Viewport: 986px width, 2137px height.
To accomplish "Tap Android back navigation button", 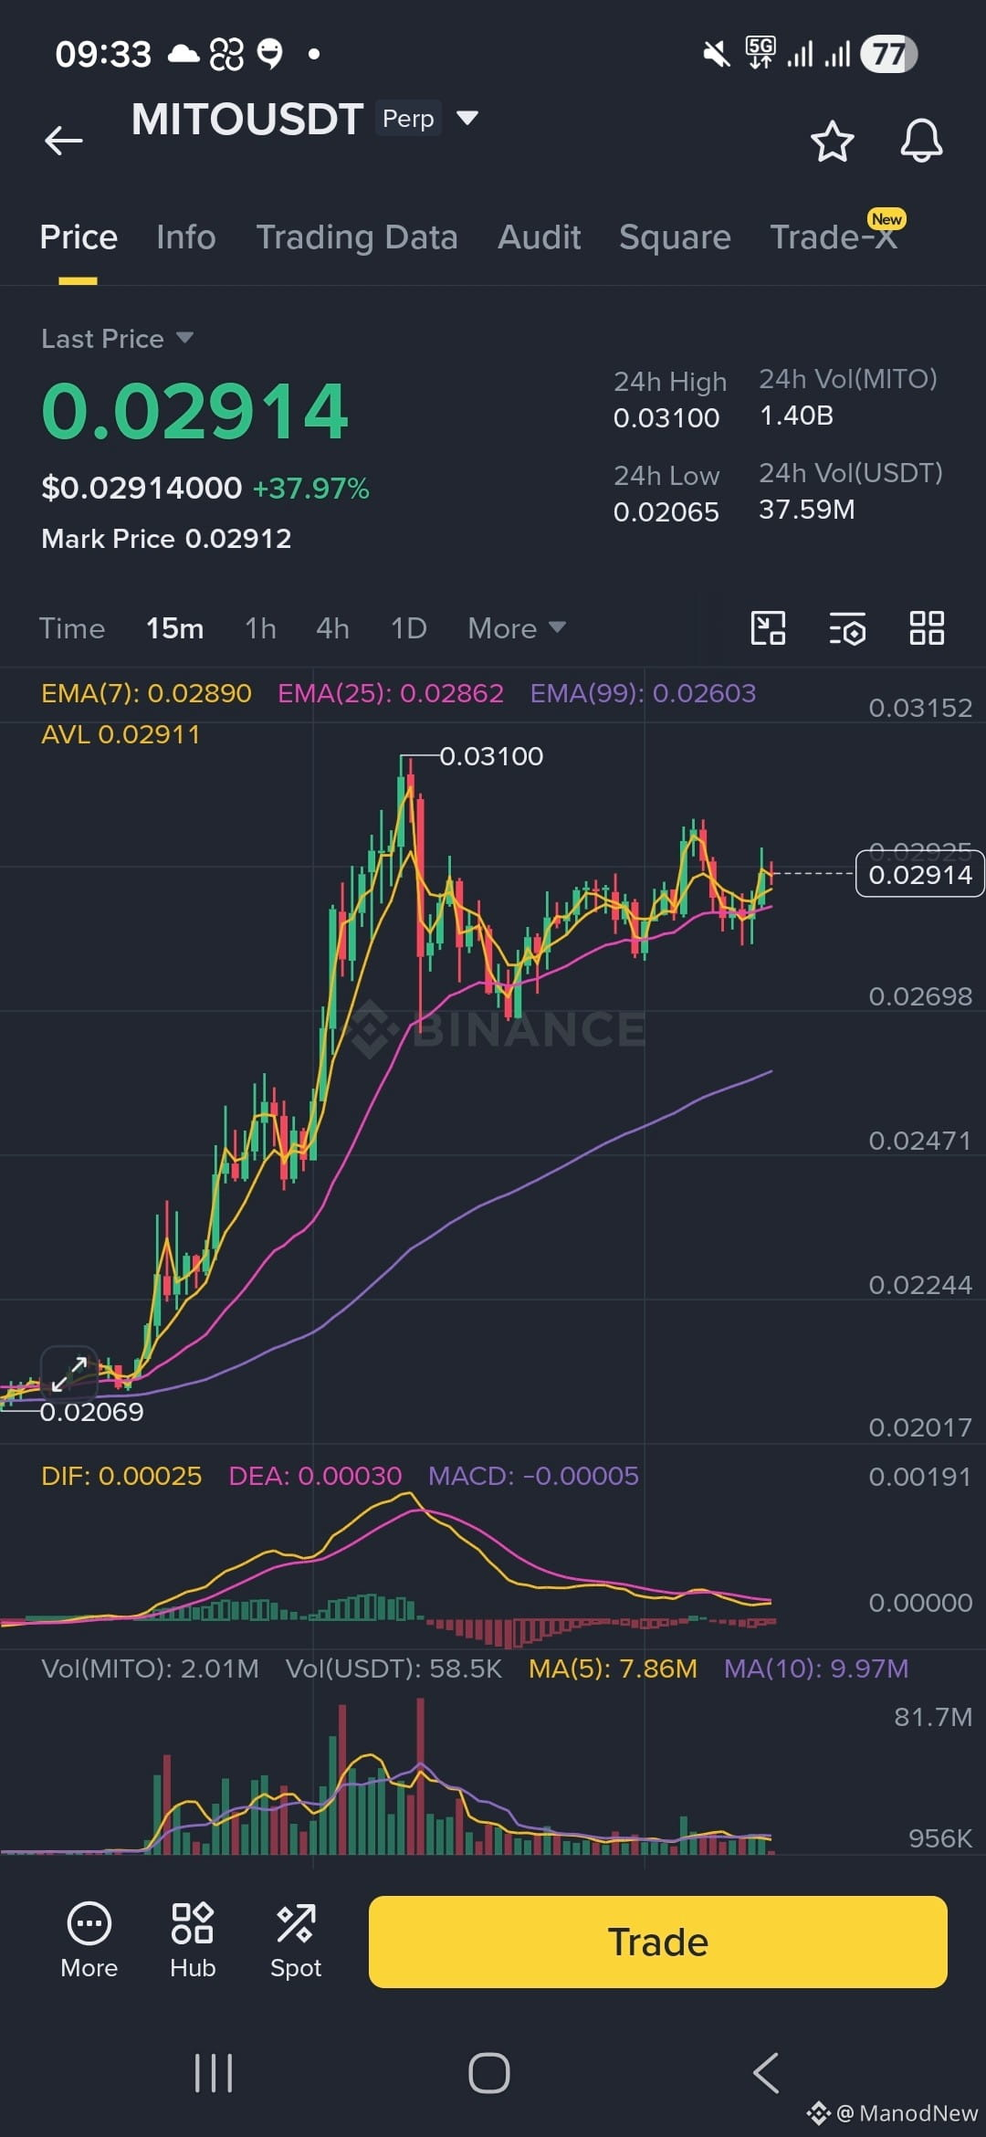I will 766,2073.
